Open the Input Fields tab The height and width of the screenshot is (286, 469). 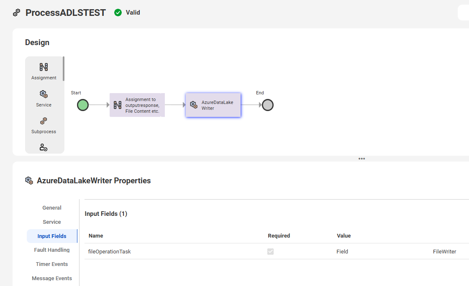click(x=52, y=236)
